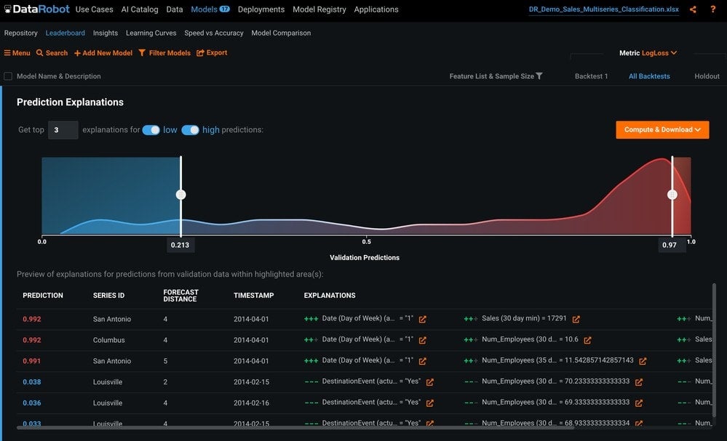727x441 pixels.
Task: Open Date explanation link icon in 0.991 row
Action: 422,361
